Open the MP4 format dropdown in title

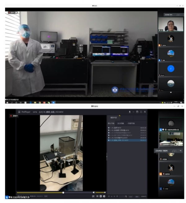pos(35,112)
